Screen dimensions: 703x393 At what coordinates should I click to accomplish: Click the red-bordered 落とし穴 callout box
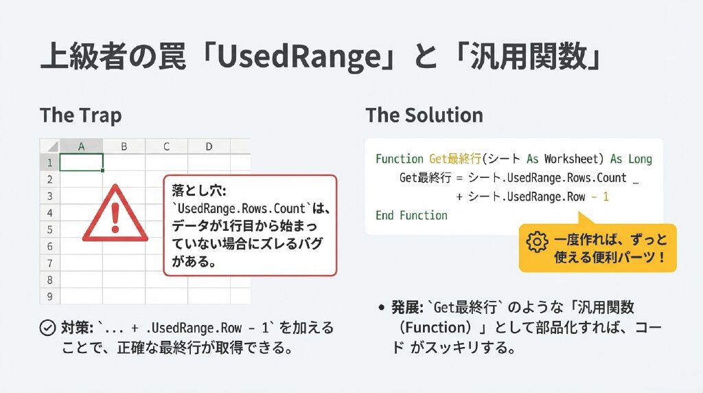coord(250,225)
